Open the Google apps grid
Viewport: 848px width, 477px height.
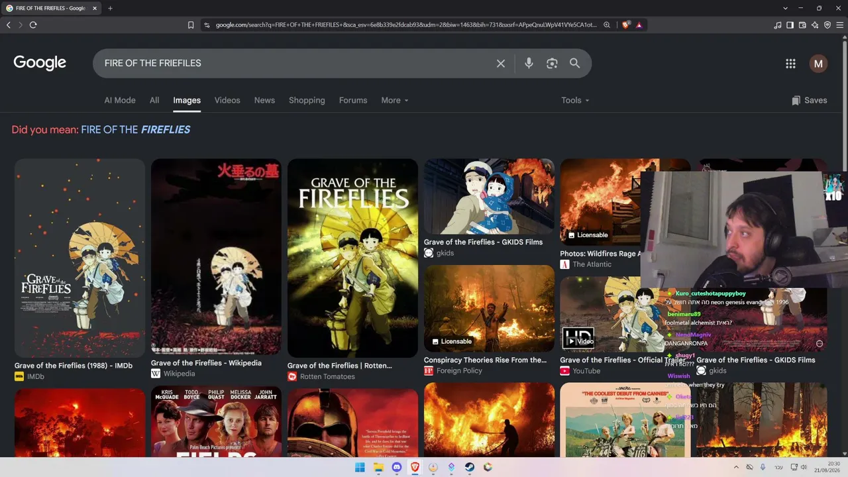(790, 64)
